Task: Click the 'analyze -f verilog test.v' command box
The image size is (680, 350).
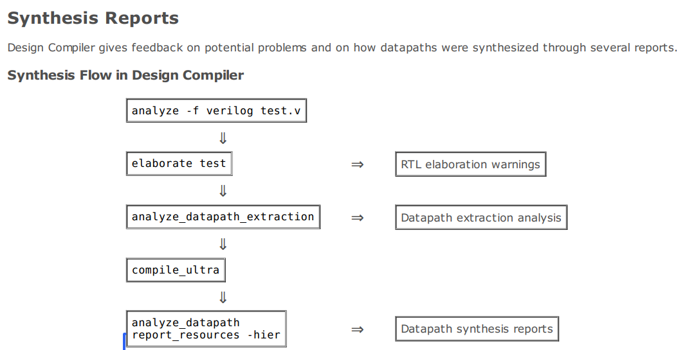Action: coord(216,110)
